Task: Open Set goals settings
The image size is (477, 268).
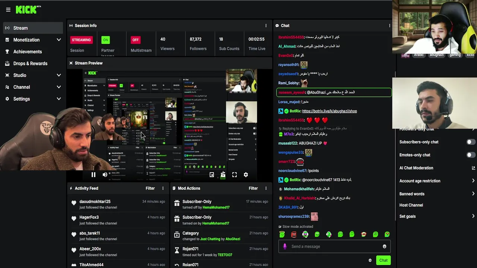Action: tap(437, 216)
